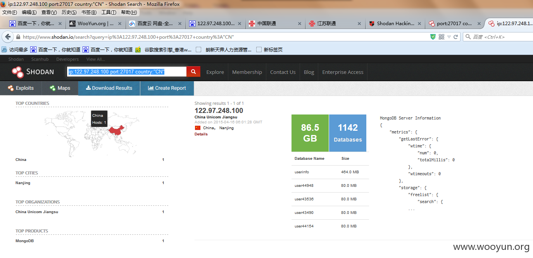Click the browser back arrow button
This screenshot has height=258, width=533.
(7, 37)
